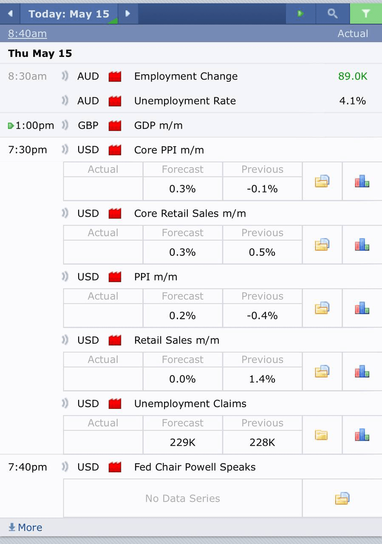The image size is (382, 544).
Task: Go to the next day with right arrow
Action: point(127,14)
